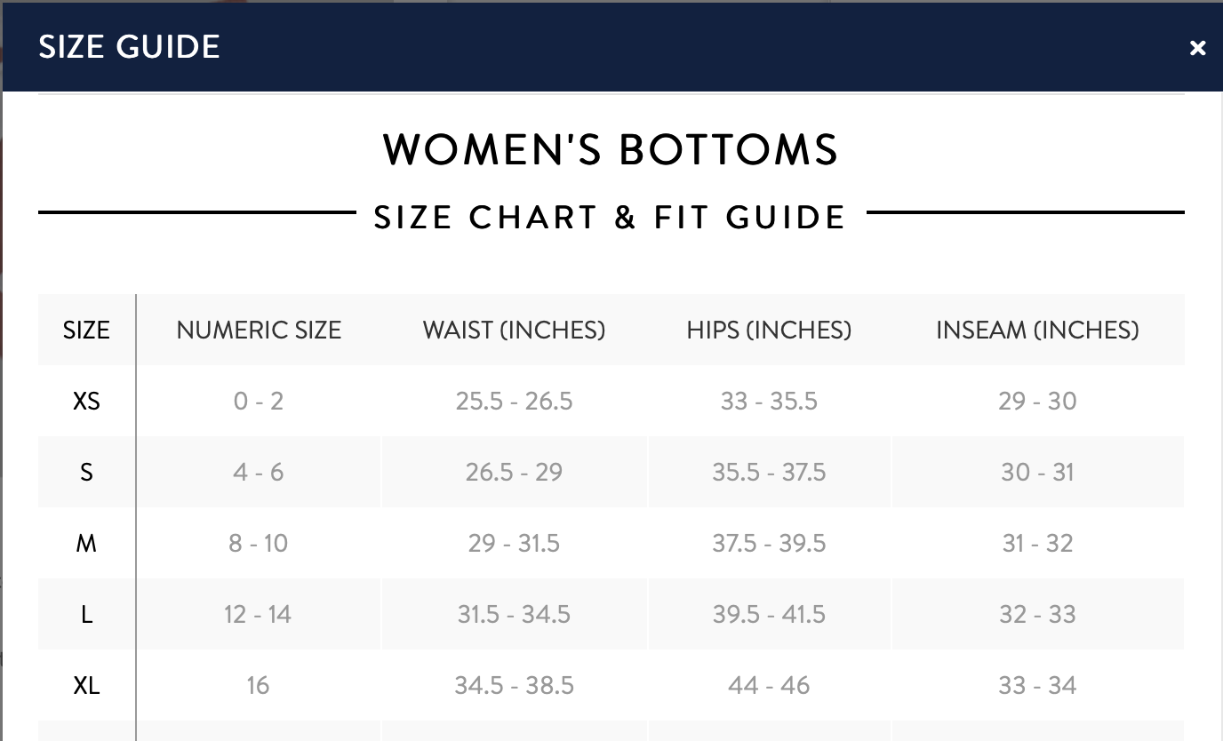
Task: Close the Size Guide dialog
Action: coord(1197,48)
